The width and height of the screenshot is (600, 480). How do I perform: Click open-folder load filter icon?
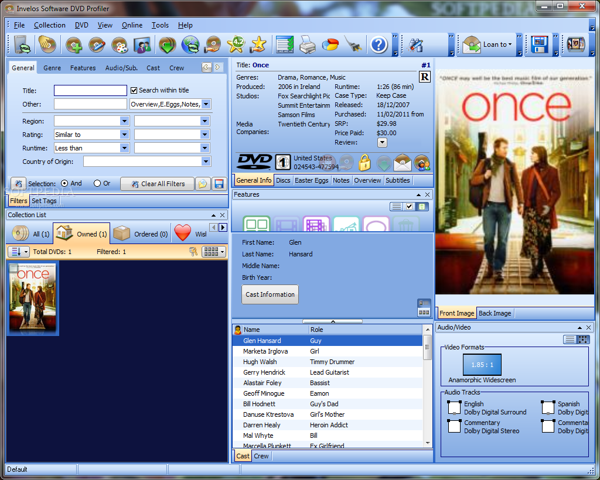(203, 184)
